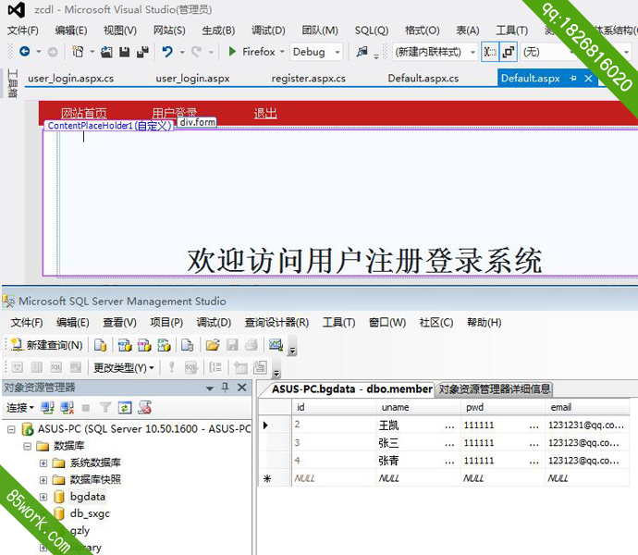Image resolution: width=638 pixels, height=555 pixels.
Task: Pin the Default.aspx tab
Action: [x=573, y=79]
